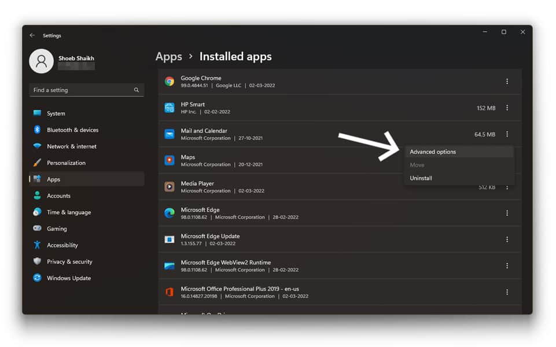Screen dimensions: 556x347
Task: Open Bluetooth & devices settings
Action: 87,130
